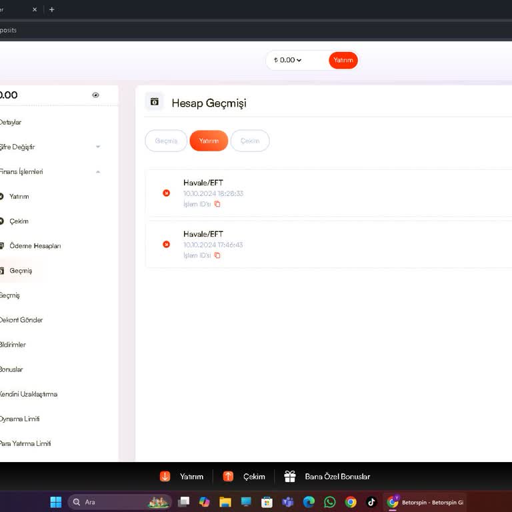Open WhatsApp from taskbar
Viewport: 512px width, 512px height.
329,502
